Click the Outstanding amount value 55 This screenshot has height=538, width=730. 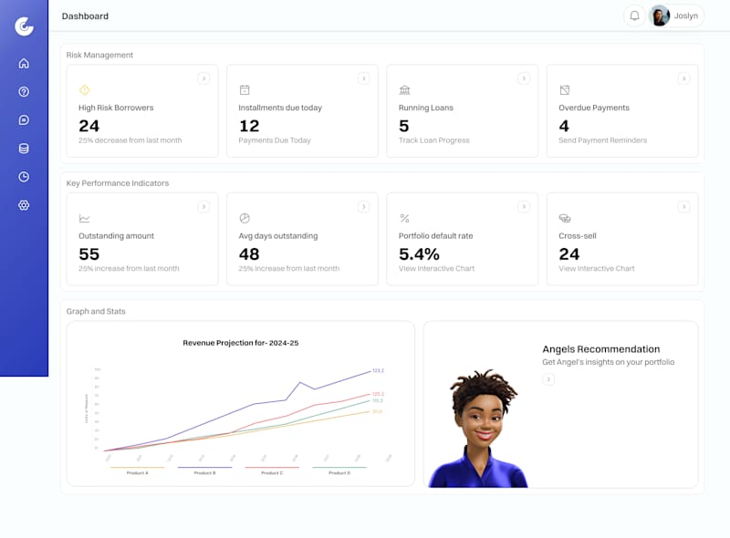(89, 254)
